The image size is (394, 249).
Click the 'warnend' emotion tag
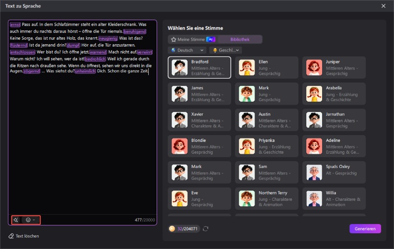tap(98, 52)
